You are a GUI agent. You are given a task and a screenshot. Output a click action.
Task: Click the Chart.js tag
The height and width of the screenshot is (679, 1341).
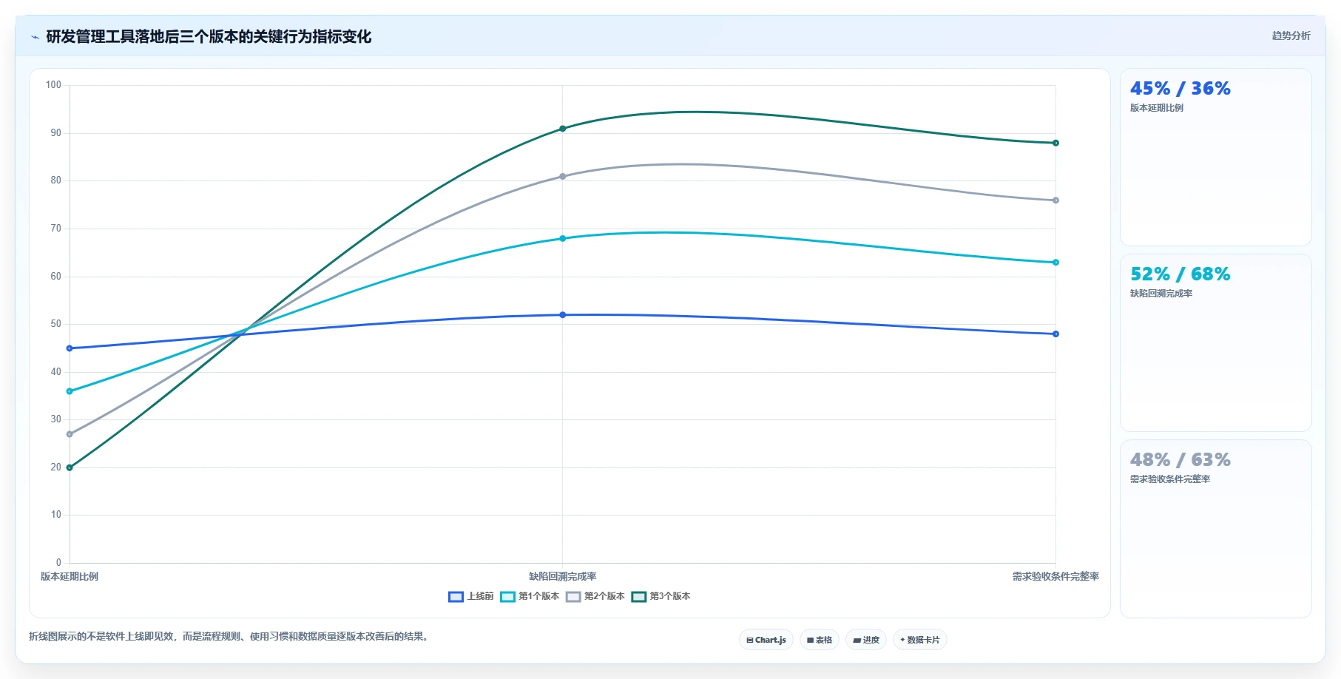tap(766, 640)
